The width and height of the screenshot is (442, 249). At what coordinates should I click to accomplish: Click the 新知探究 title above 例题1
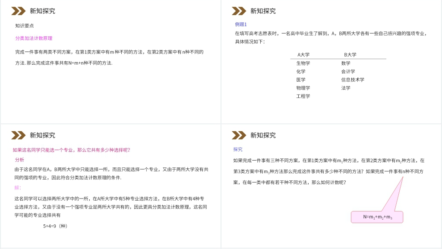(263, 11)
